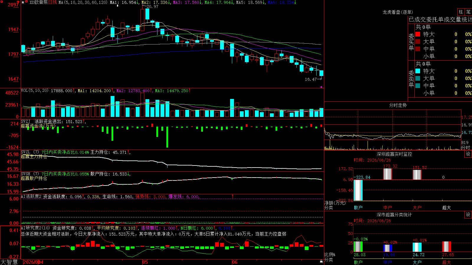This screenshot has height=265, width=472.
Task: Click the 大户 bar showing 151.52 in 实时监控
Action: (417, 175)
